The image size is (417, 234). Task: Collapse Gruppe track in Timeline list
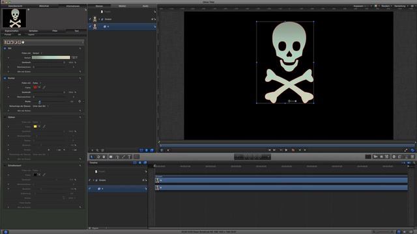[x=94, y=180]
